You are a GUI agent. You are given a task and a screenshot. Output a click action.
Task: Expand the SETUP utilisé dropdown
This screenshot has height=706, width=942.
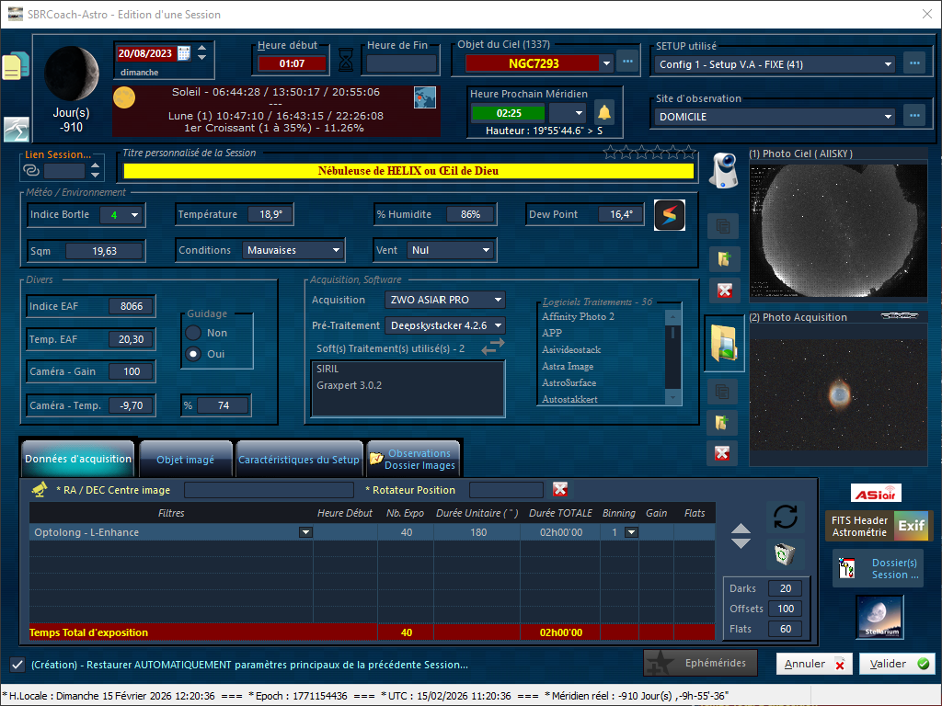point(888,64)
